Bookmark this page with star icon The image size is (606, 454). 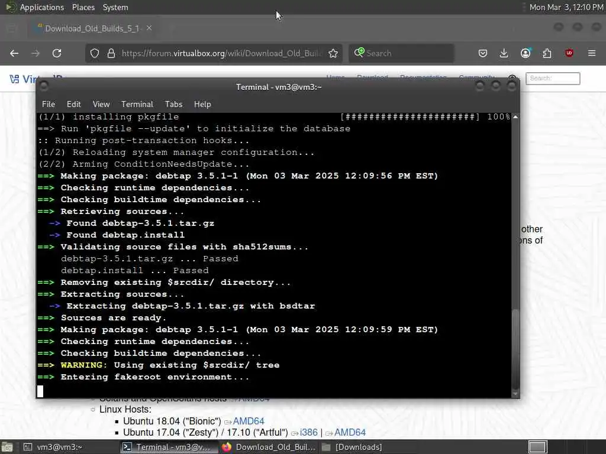coord(333,53)
